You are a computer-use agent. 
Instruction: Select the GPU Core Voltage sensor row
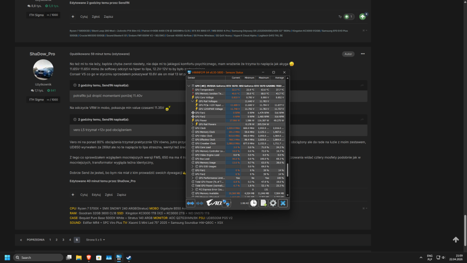tap(236, 97)
